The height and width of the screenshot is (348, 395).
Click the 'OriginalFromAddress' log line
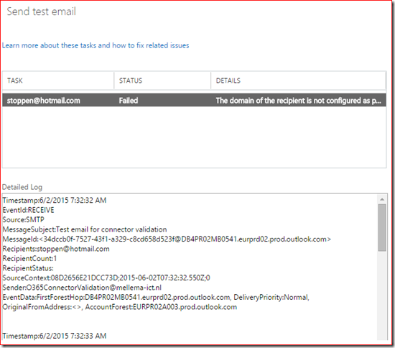click(120, 307)
